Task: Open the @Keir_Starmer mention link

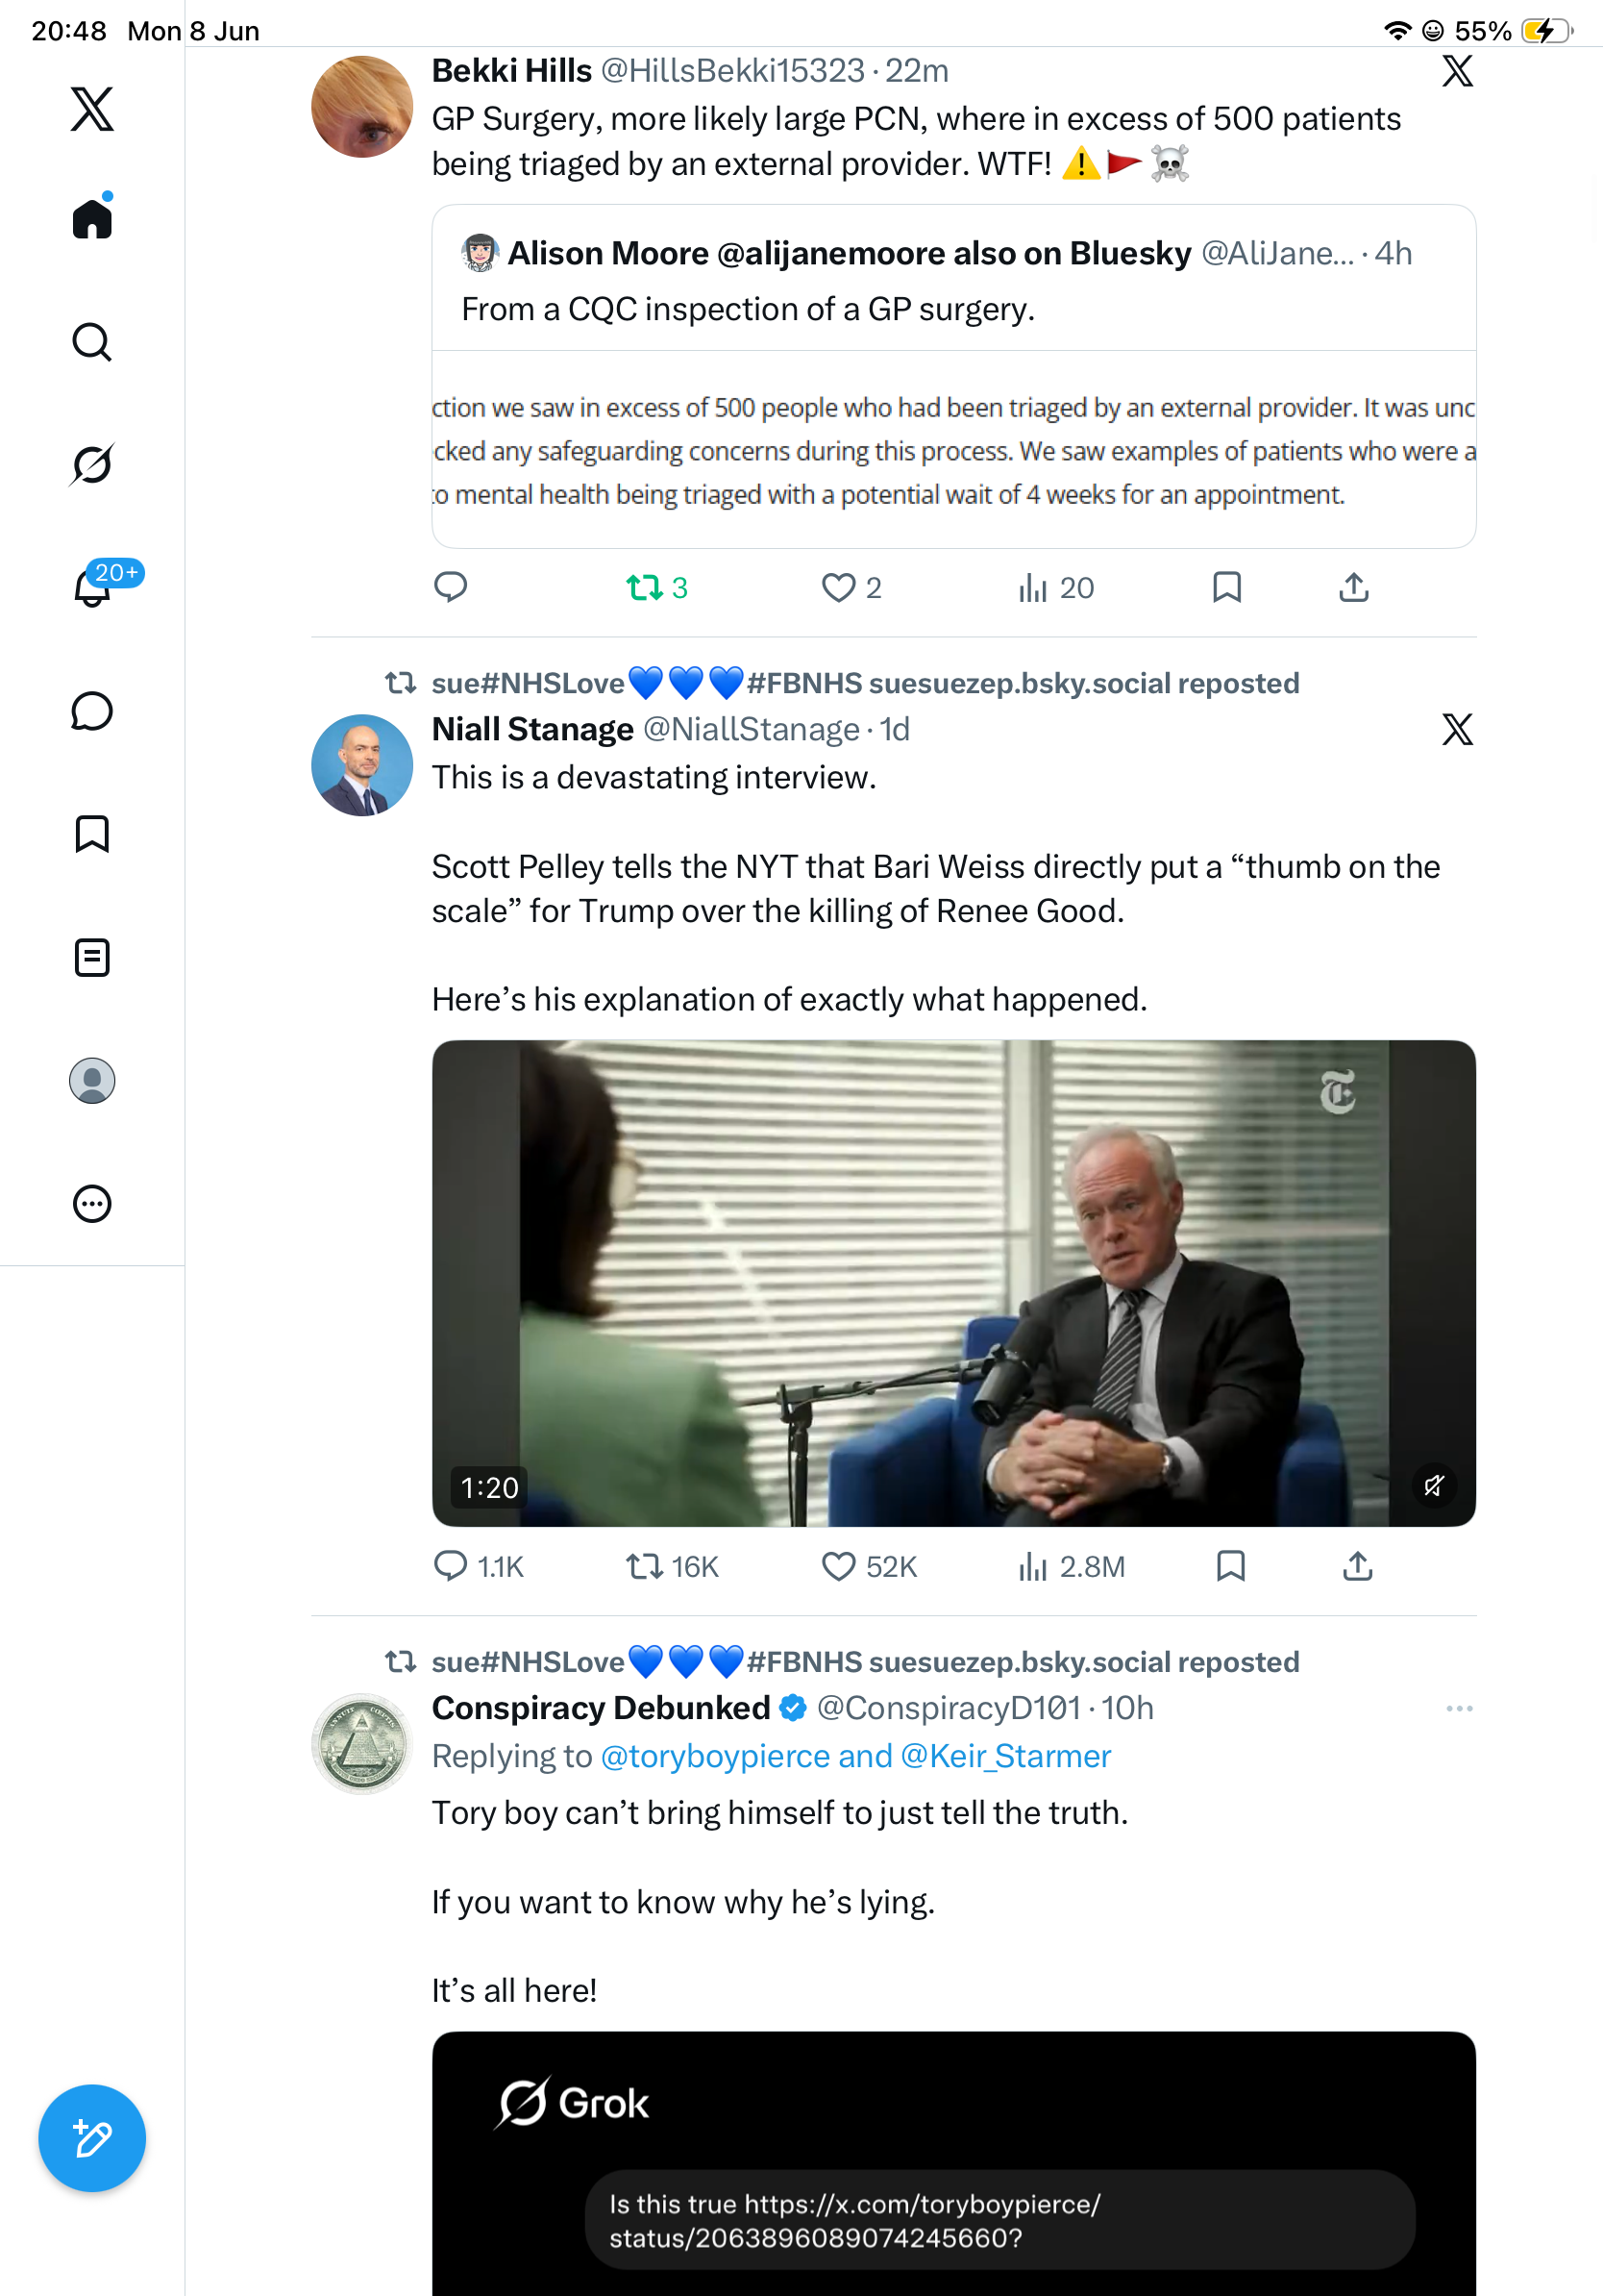Action: tap(1005, 1756)
